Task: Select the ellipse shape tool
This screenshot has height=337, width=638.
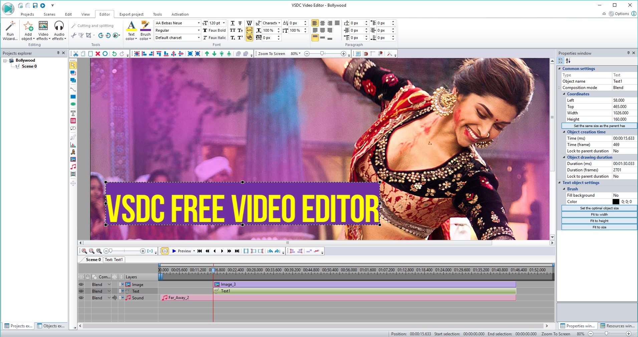Action: [x=73, y=104]
